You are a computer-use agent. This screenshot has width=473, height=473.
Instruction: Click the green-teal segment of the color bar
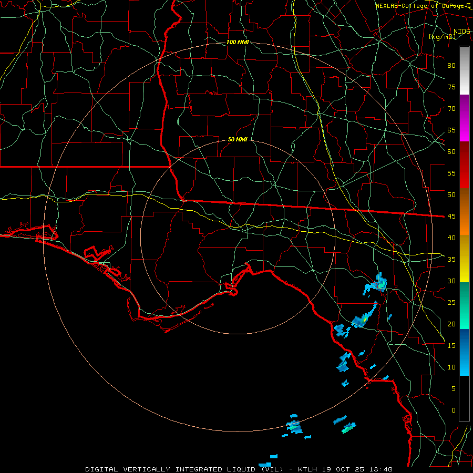pyautogui.click(x=464, y=305)
